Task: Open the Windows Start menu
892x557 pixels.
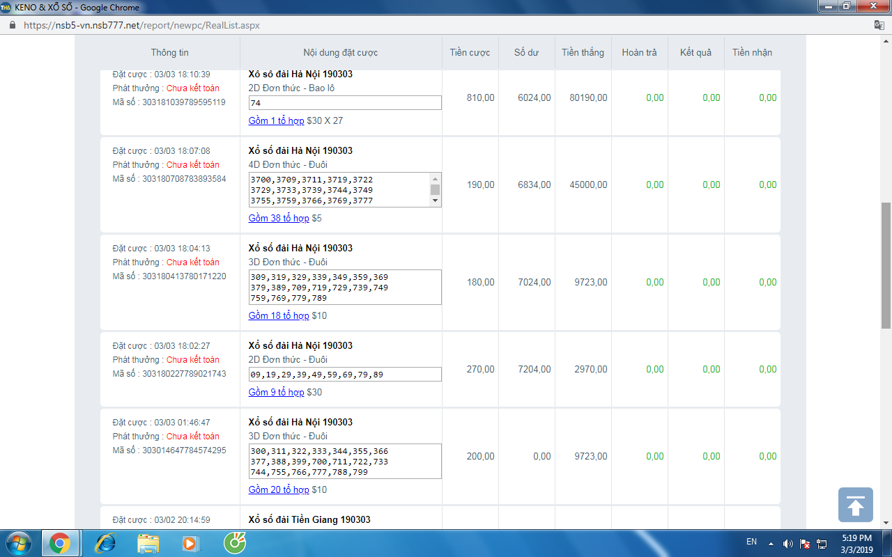Action: click(19, 542)
